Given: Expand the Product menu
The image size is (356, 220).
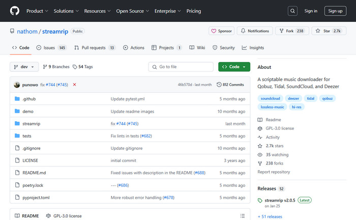Looking at the screenshot, I should [x=37, y=11].
